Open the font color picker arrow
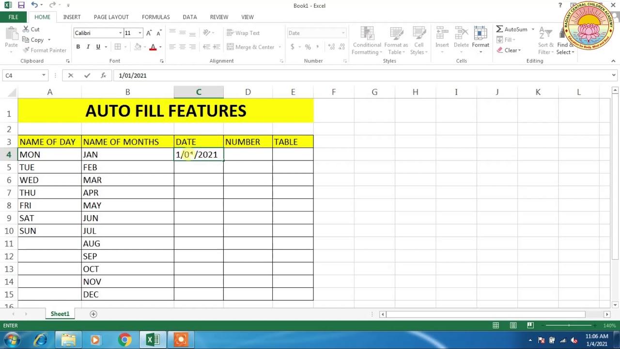Screen dimensions: 620x349 tap(160, 47)
